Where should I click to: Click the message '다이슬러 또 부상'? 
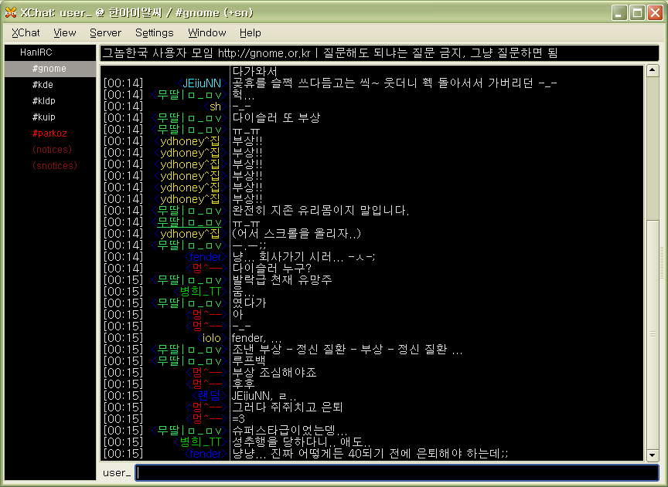(276, 118)
